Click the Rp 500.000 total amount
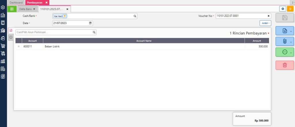Viewport: 295px width, 127px height. 262,121
